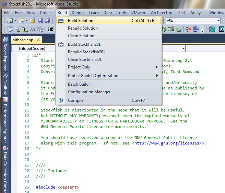Click the Display Quick Info cursor icon
Screen dimensions: 225x193
click(x=25, y=29)
